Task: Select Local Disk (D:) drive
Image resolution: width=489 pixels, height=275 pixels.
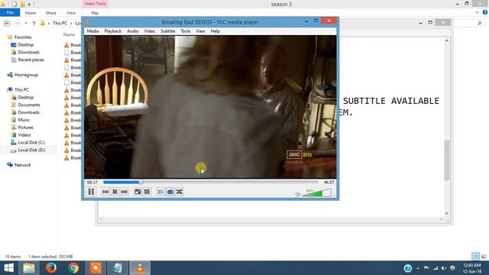Action: click(x=31, y=150)
